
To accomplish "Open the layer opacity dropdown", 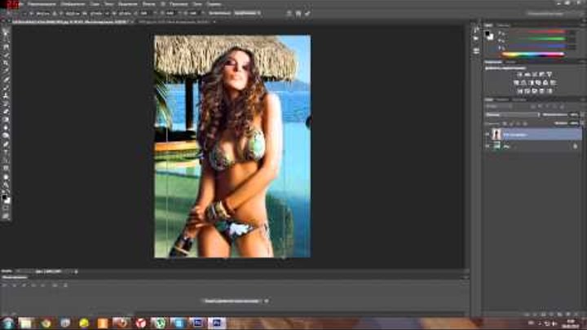I will 571,114.
